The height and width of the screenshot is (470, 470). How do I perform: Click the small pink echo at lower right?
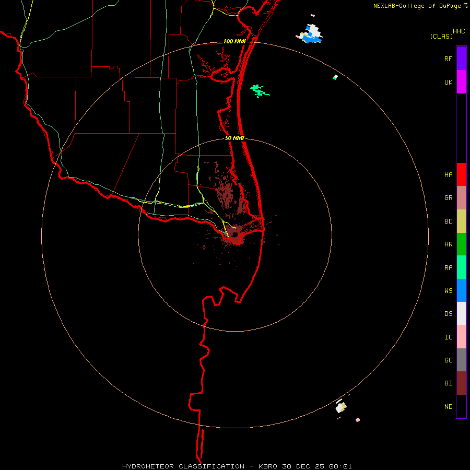pyautogui.click(x=358, y=420)
